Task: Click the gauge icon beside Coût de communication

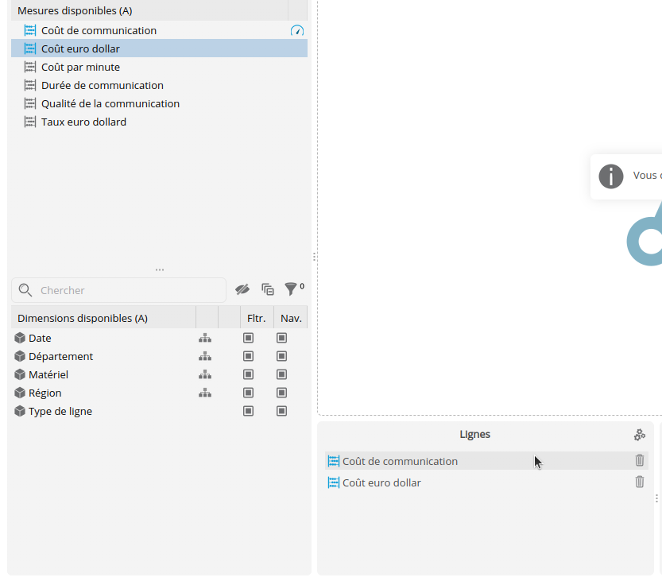Action: point(297,30)
